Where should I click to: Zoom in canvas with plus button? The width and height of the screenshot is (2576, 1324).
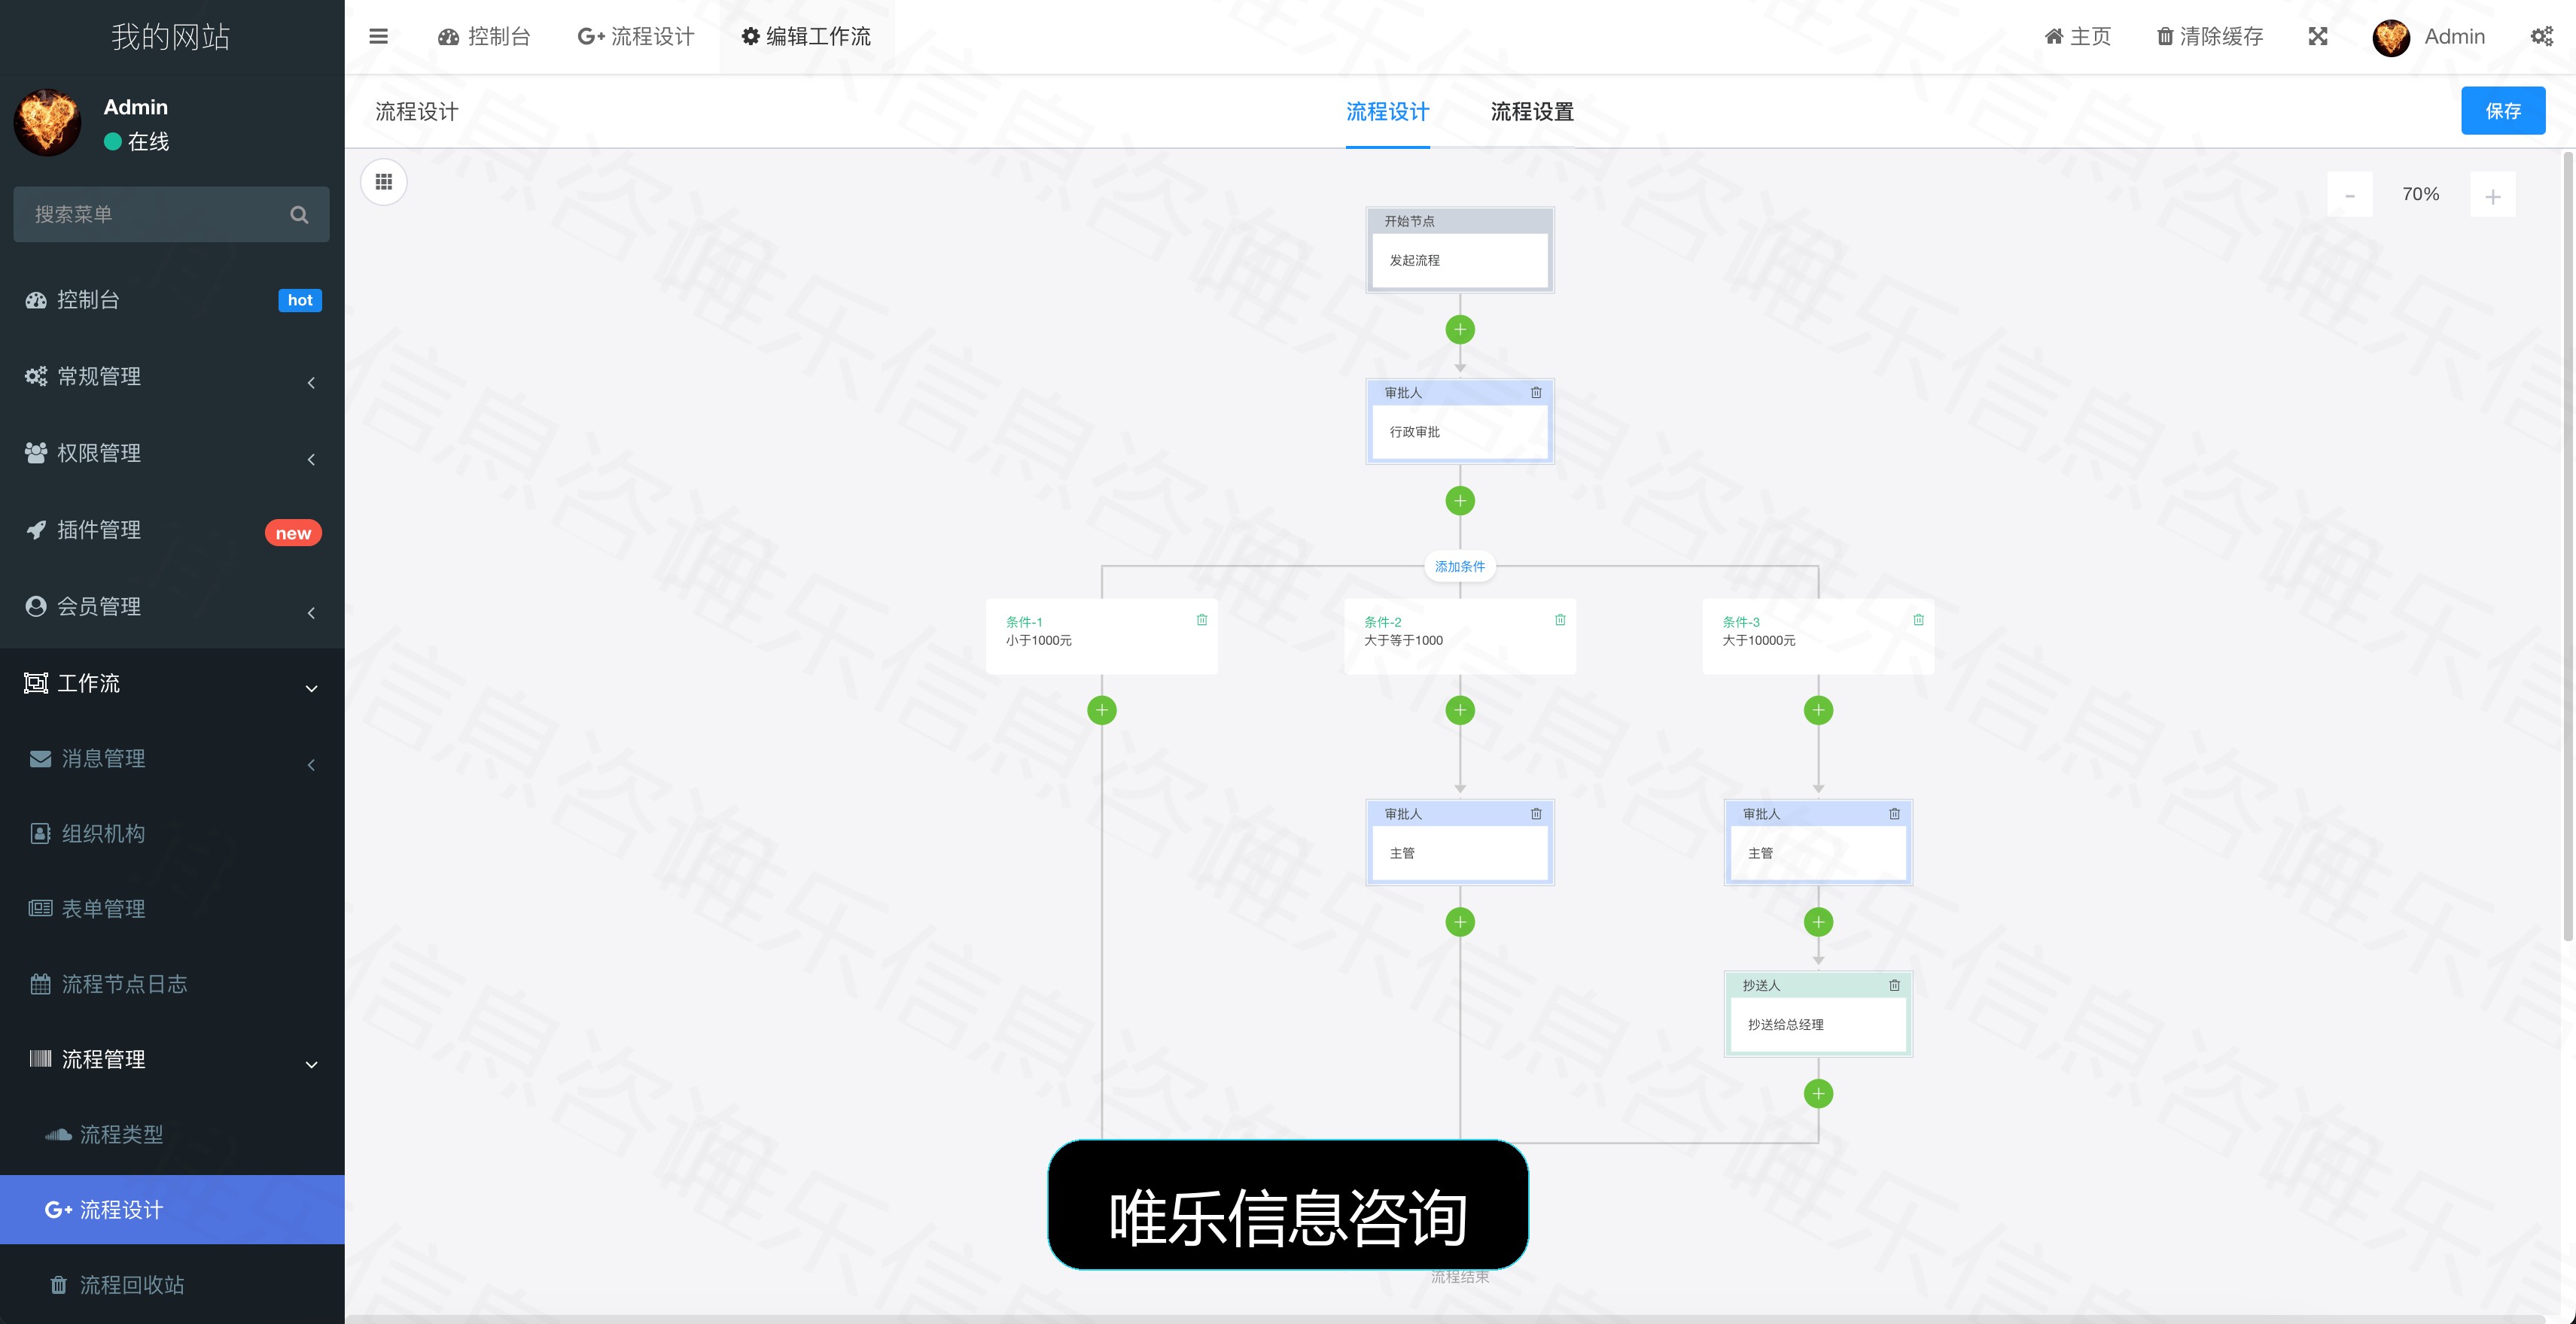(2493, 195)
